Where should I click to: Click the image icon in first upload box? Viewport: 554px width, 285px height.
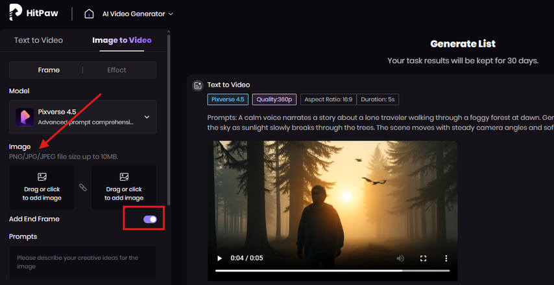pos(42,177)
